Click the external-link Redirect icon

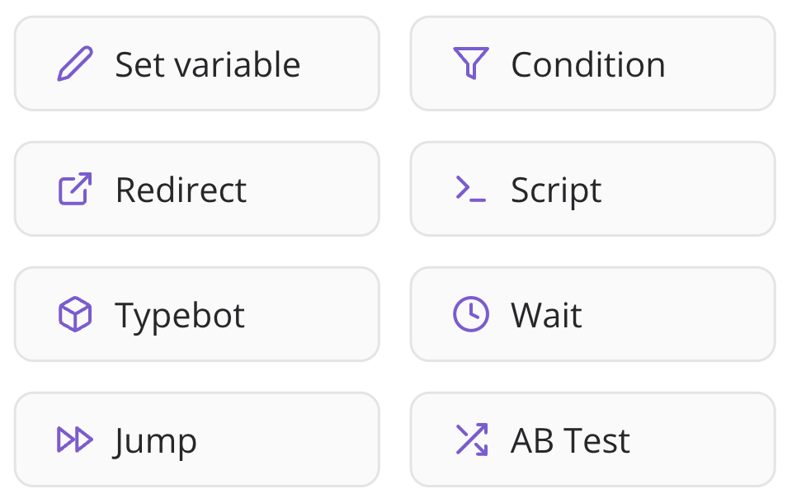75,190
